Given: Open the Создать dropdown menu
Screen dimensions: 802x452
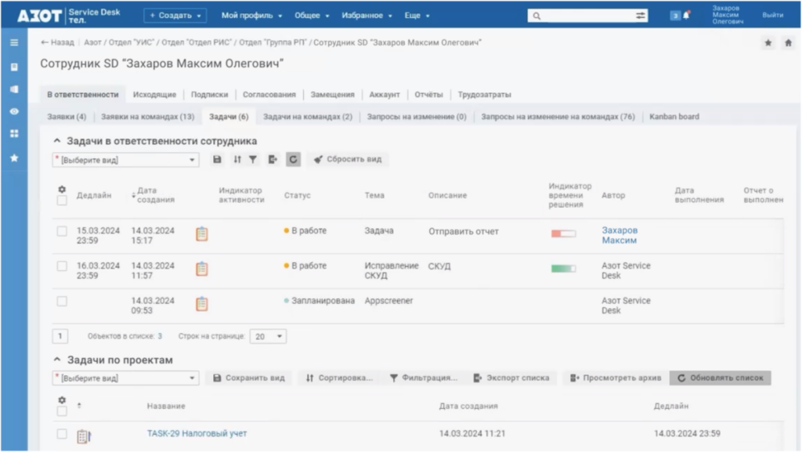Looking at the screenshot, I should pyautogui.click(x=175, y=15).
